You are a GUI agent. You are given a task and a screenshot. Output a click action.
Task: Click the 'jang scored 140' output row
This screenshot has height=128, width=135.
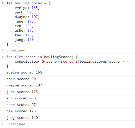pos(68,118)
